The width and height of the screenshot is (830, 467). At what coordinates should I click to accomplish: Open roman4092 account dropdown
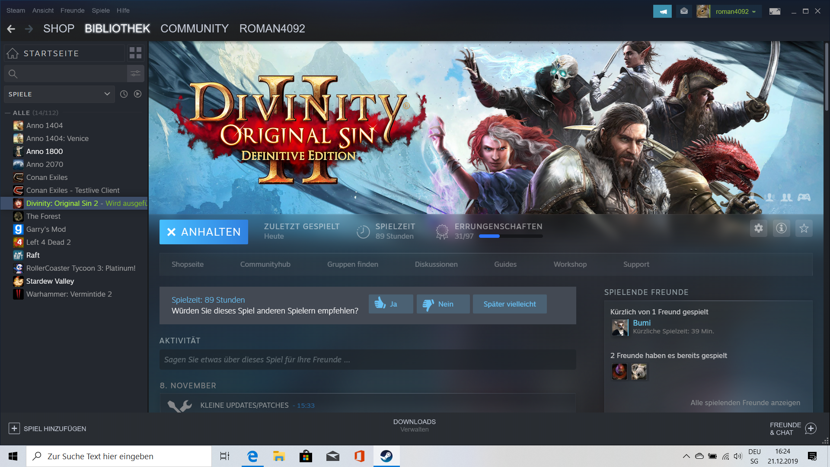pos(735,12)
